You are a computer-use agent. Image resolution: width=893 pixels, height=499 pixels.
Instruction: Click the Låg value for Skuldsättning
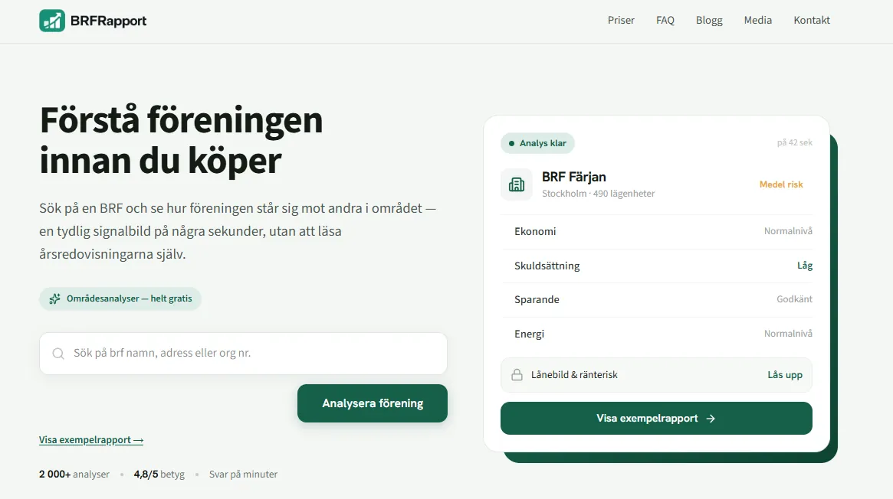click(805, 266)
